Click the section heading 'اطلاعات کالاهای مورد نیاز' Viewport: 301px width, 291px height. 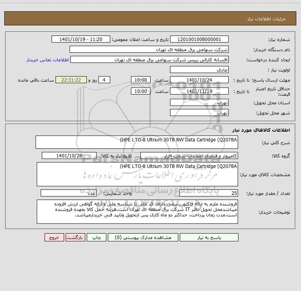tap(261, 130)
